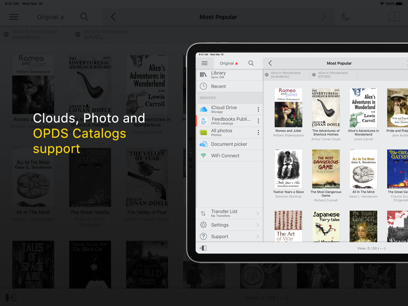
Task: Open All photos options three-dot menu
Action: pyautogui.click(x=258, y=133)
